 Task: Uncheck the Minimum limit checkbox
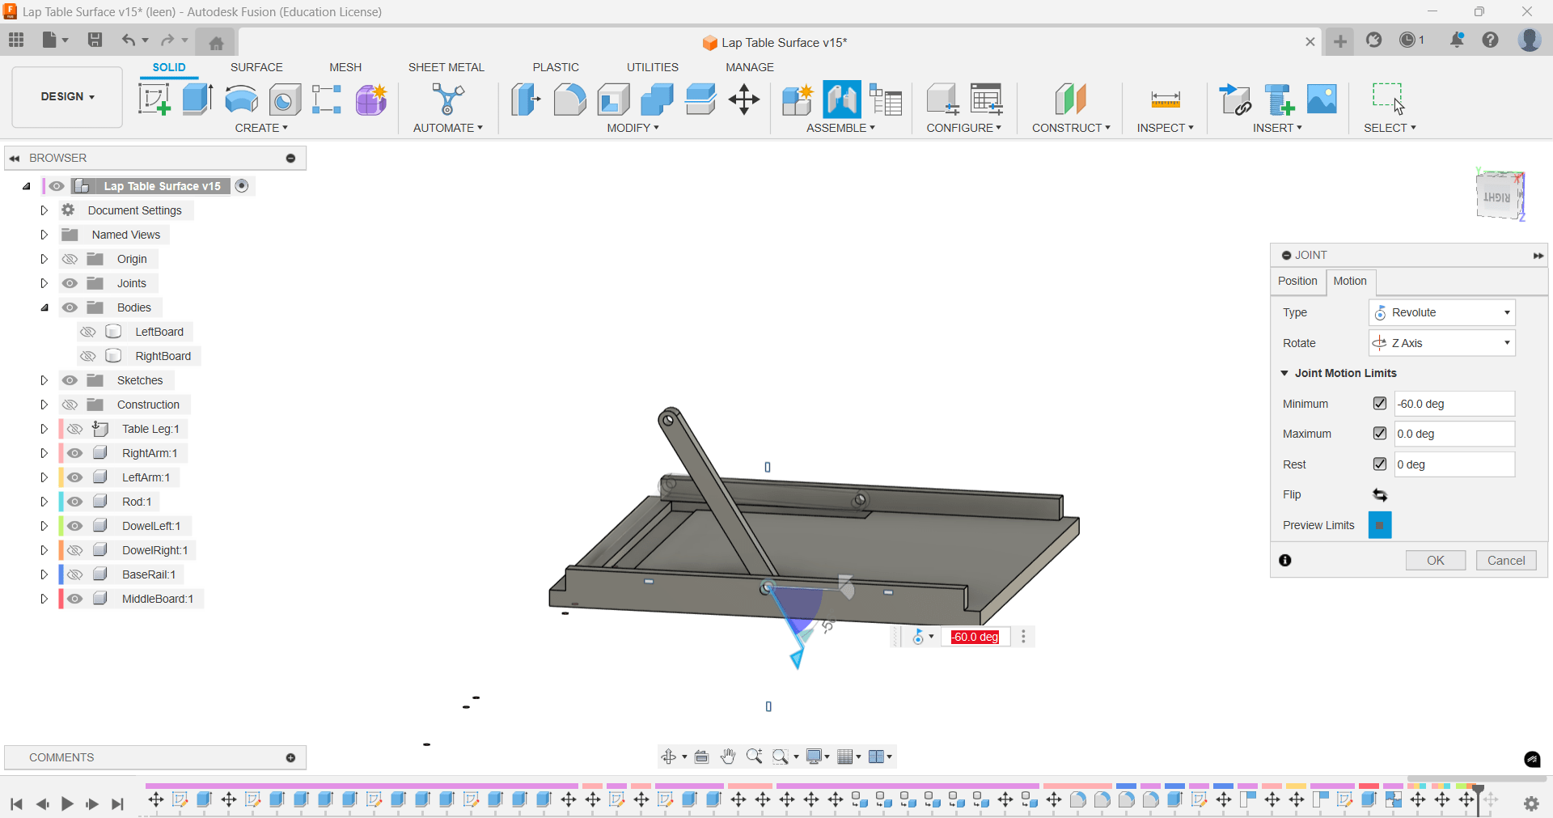click(x=1380, y=403)
